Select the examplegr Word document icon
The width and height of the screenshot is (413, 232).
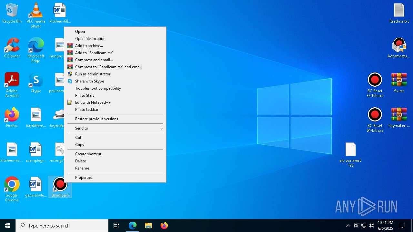[x=36, y=152]
